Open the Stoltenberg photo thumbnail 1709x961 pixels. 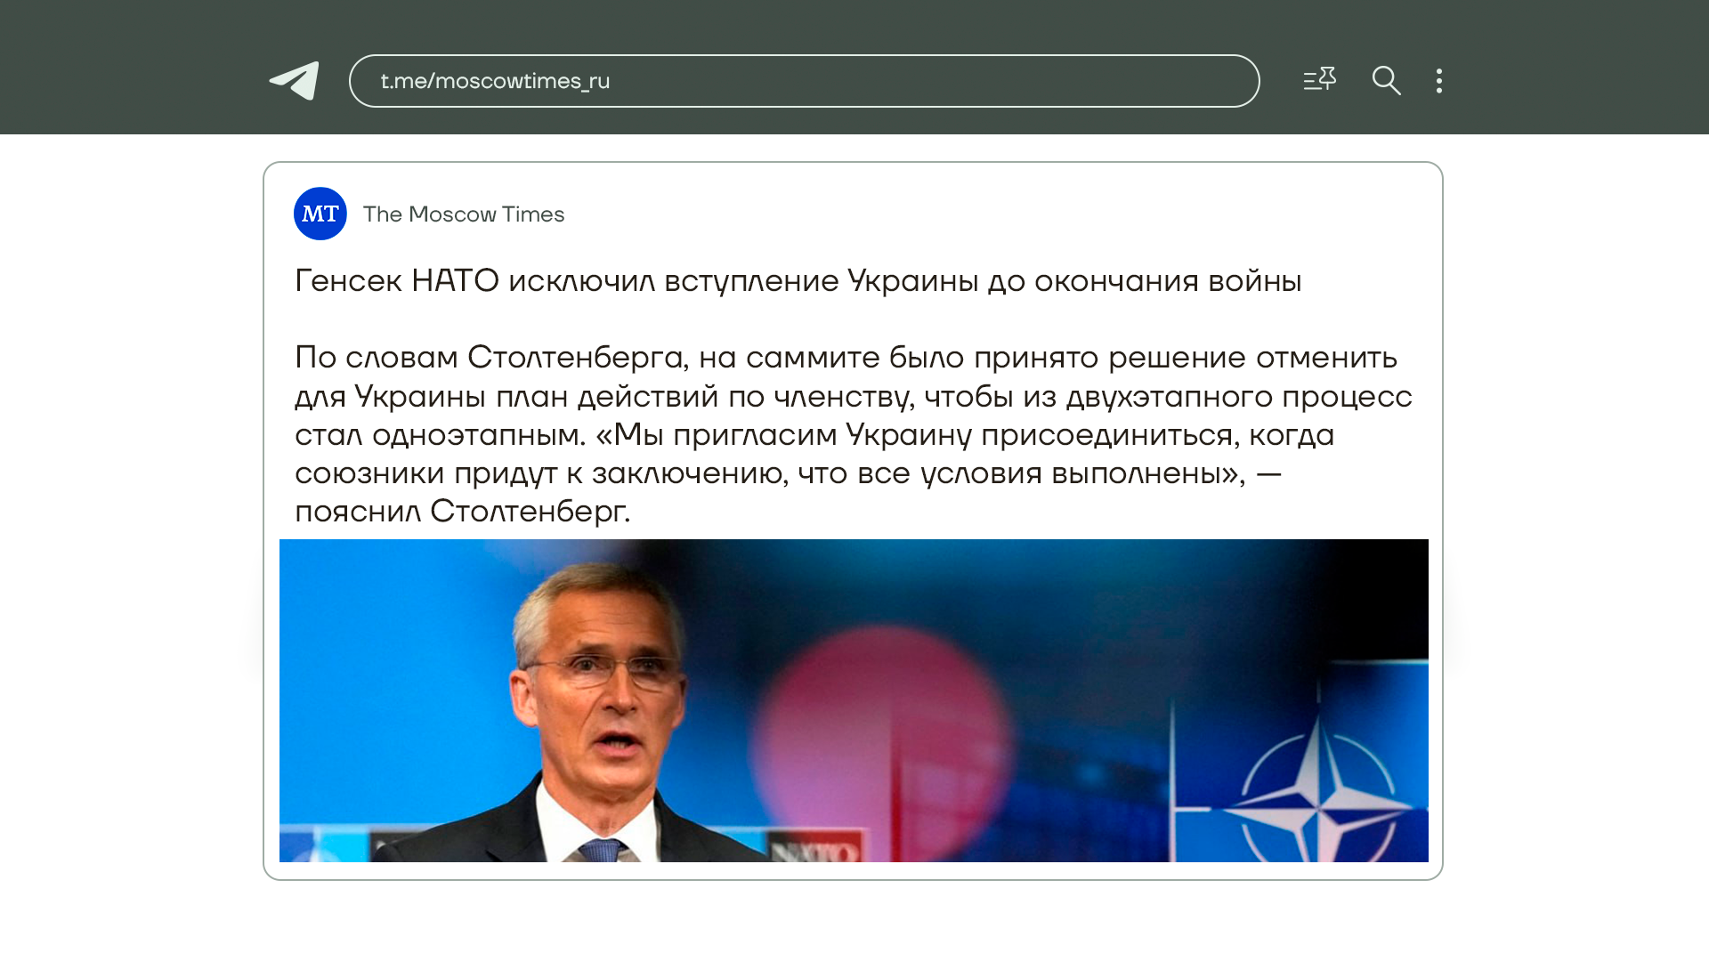click(854, 700)
